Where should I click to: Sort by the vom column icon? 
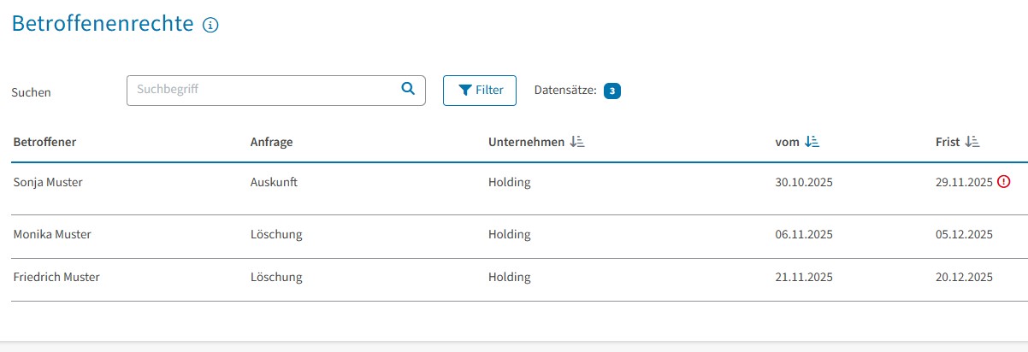tap(812, 142)
